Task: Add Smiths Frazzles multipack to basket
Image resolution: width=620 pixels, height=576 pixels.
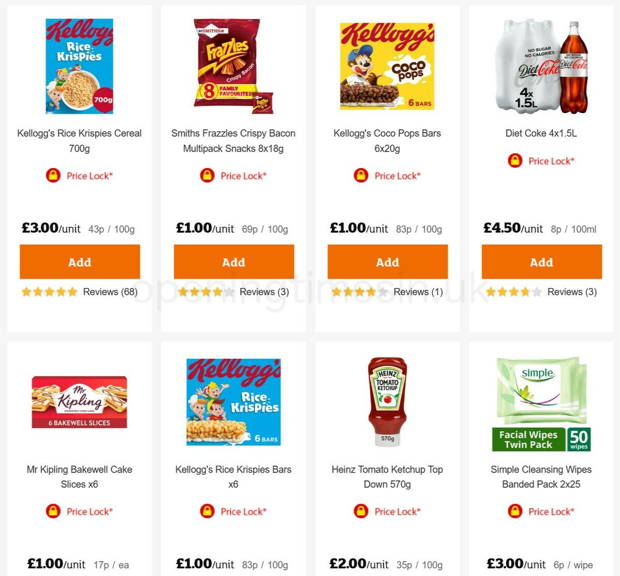Action: [x=233, y=262]
